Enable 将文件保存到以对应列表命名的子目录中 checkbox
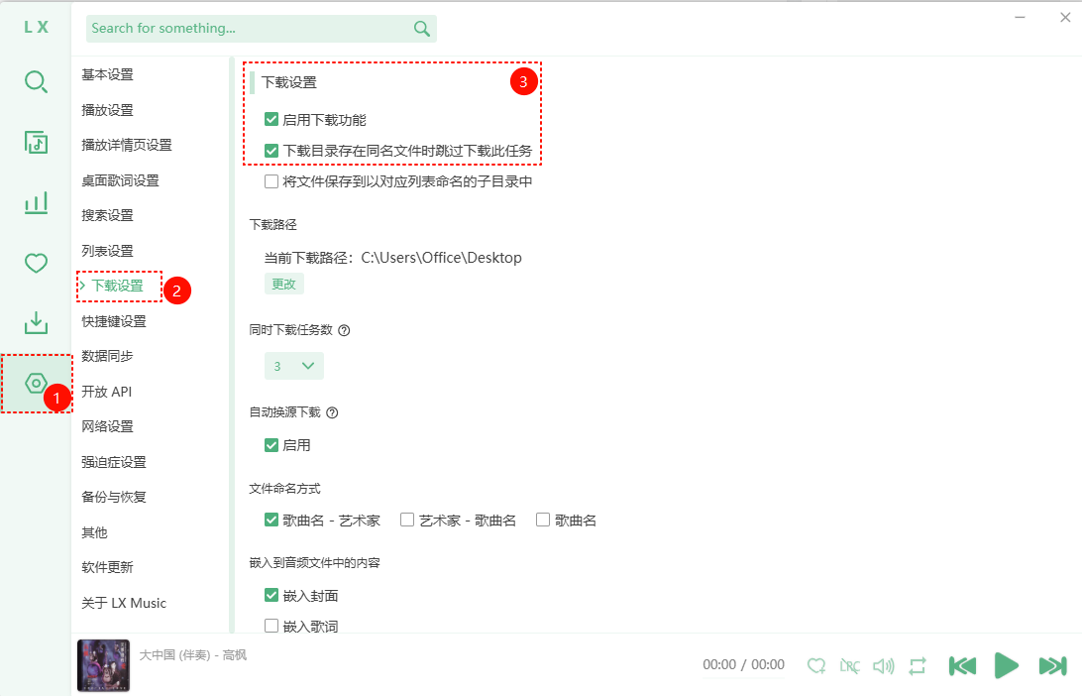Viewport: 1082px width, 696px height. click(271, 181)
